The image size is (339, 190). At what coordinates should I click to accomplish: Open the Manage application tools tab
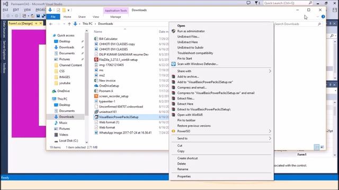tap(115, 17)
